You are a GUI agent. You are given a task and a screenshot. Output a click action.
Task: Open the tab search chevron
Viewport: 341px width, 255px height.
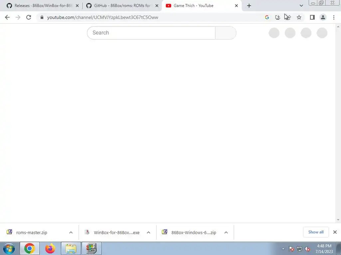[301, 6]
